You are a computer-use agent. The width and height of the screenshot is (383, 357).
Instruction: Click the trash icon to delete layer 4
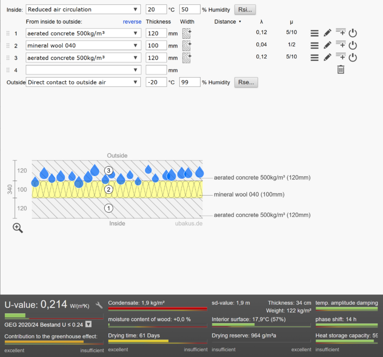(x=341, y=70)
